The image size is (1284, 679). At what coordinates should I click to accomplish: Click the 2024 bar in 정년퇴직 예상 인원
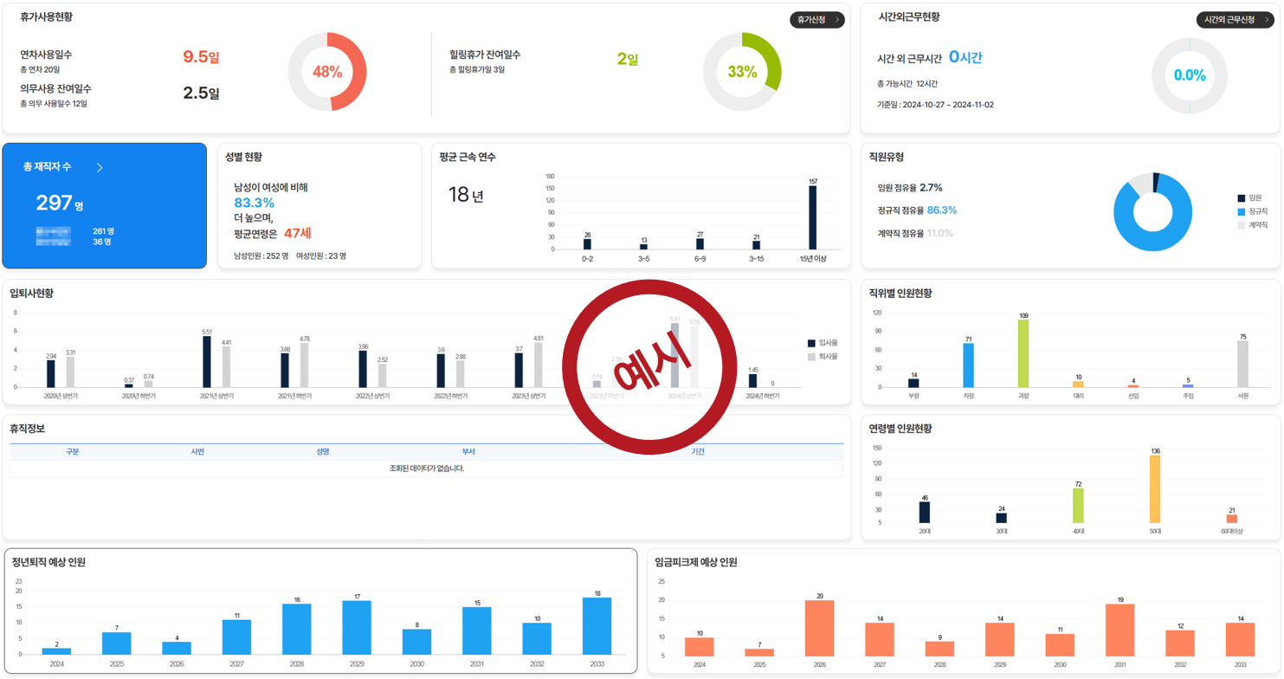[56, 651]
